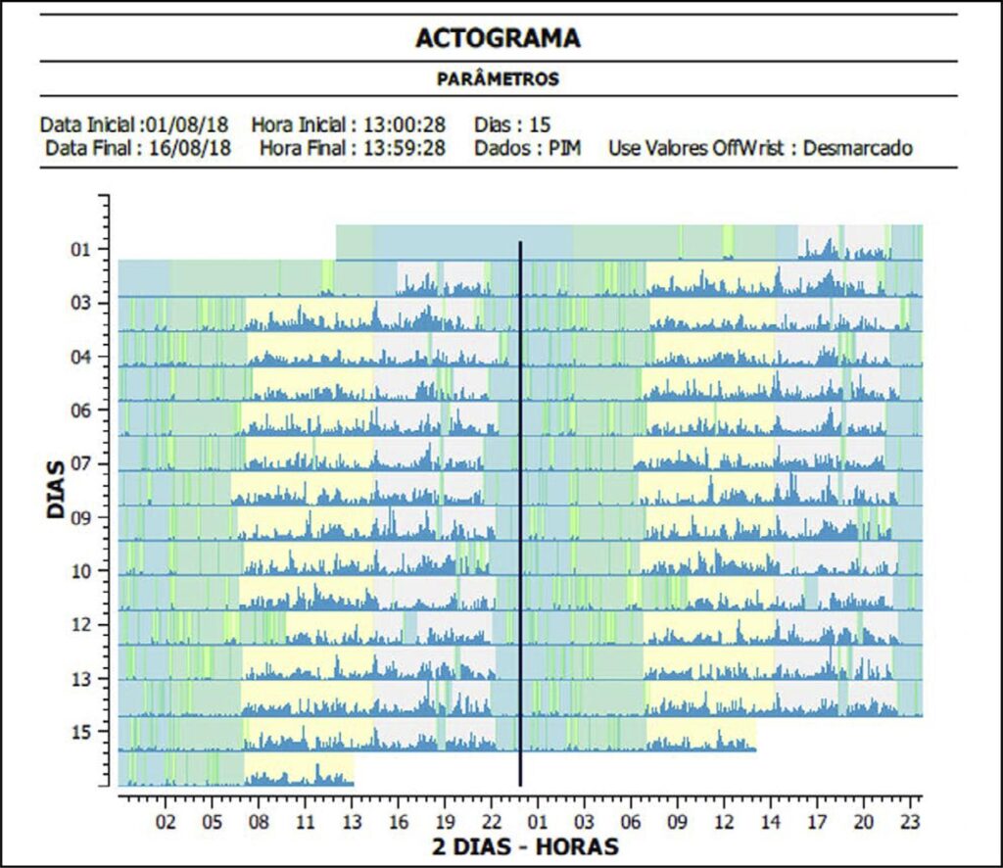Select the PARÂMETROS section heading
The height and width of the screenshot is (868, 1003).
point(498,79)
